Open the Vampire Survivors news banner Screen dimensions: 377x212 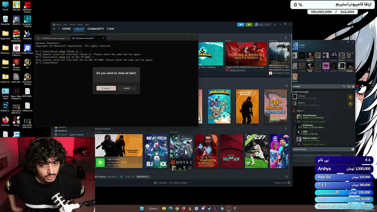point(246,54)
